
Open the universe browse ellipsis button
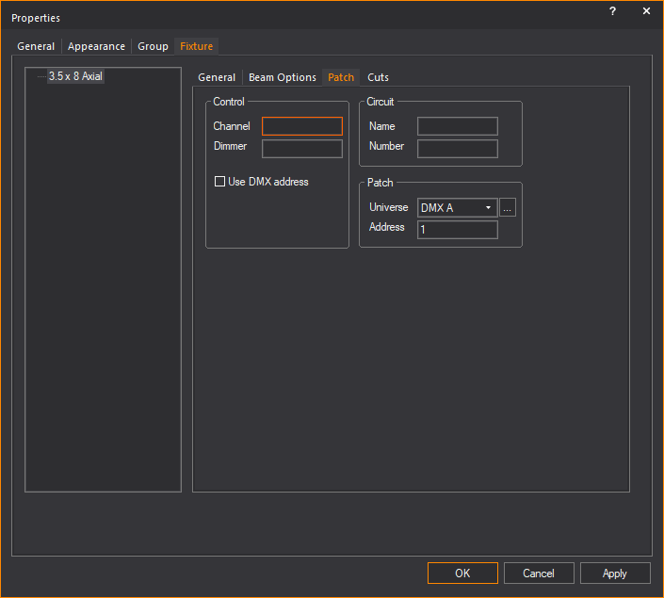coord(508,208)
